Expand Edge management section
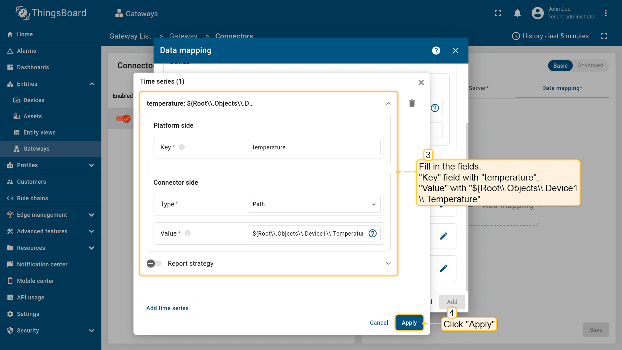The width and height of the screenshot is (622, 350). tap(92, 215)
